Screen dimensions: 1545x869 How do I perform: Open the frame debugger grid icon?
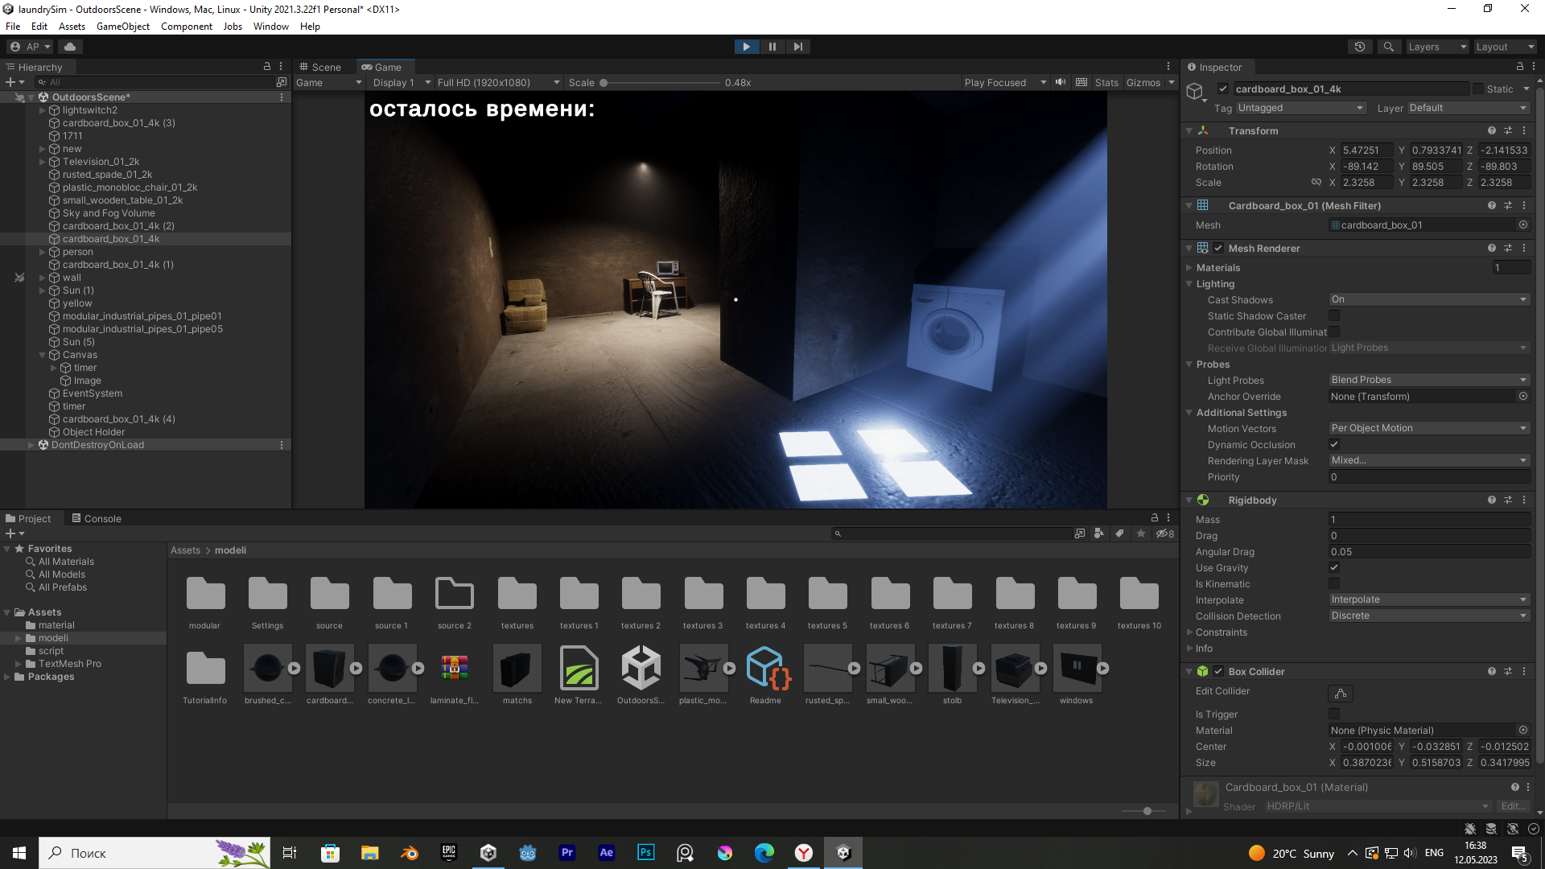[x=1081, y=83]
